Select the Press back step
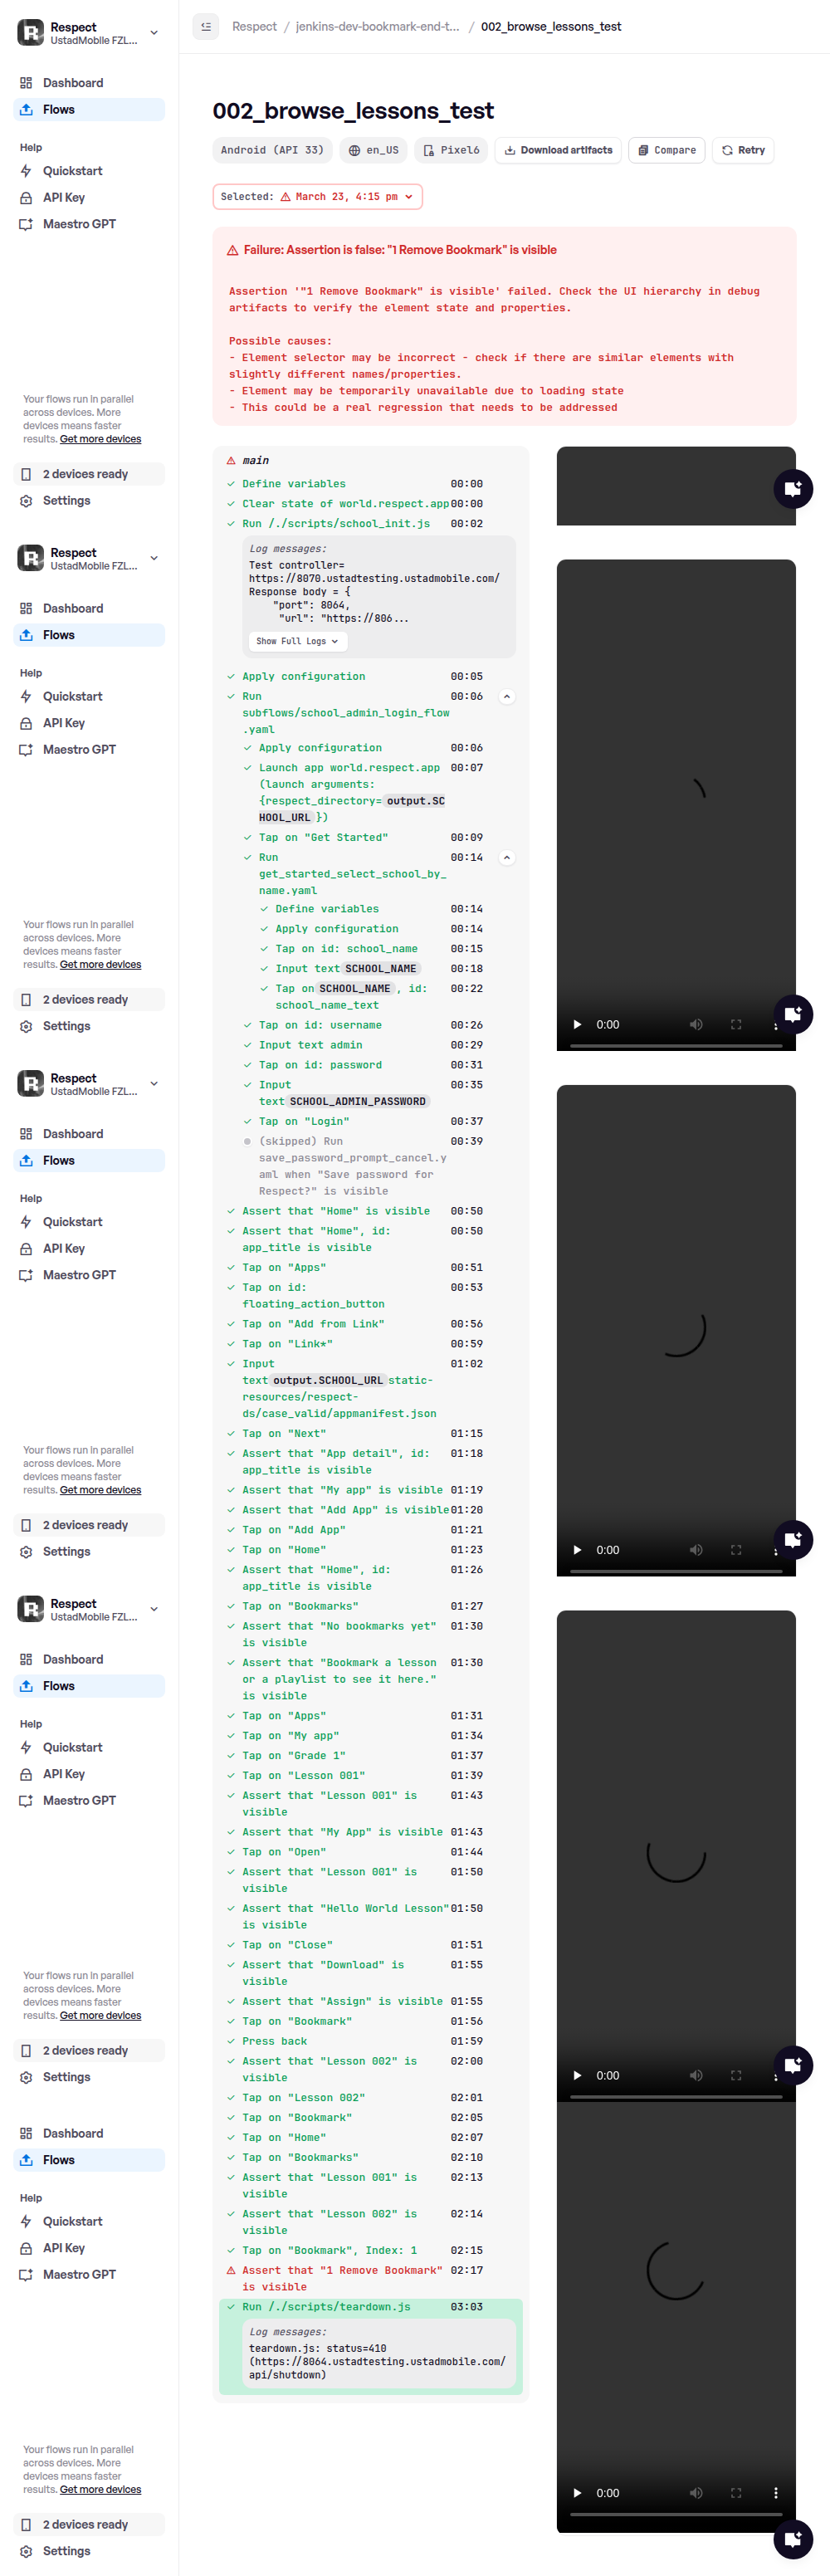 click(274, 2041)
